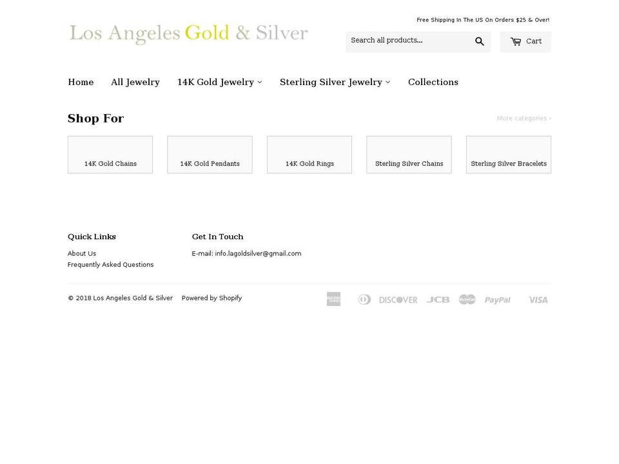The image size is (619, 464).
Task: Follow the Powered by Shopify link
Action: (x=211, y=298)
